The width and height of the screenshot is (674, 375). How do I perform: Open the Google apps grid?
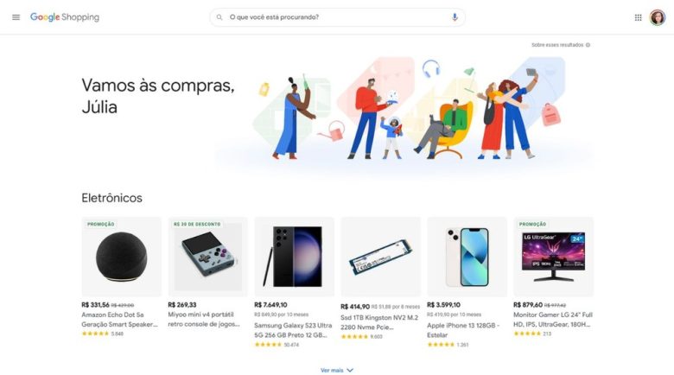639,17
